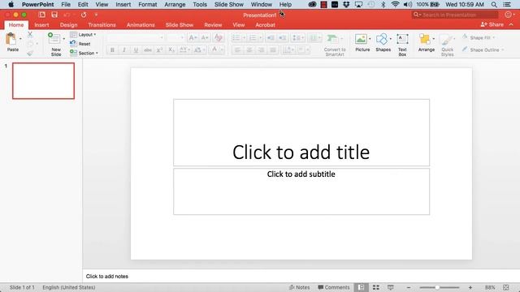Switch to the Transitions ribbon tab
This screenshot has height=292, width=520.
pos(102,25)
